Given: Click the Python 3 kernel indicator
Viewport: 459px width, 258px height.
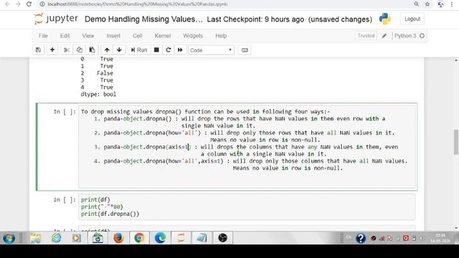Looking at the screenshot, I should point(405,36).
